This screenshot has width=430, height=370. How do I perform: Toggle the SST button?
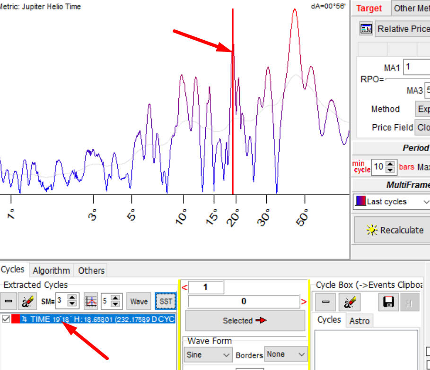pos(166,301)
